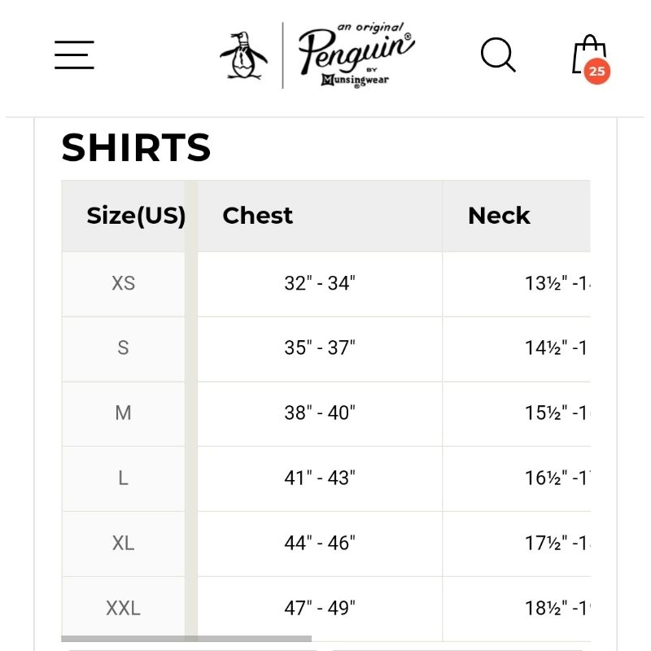Click the 32" - 34" chest cell
Image resolution: width=651 pixels, height=651 pixels.
coord(320,283)
